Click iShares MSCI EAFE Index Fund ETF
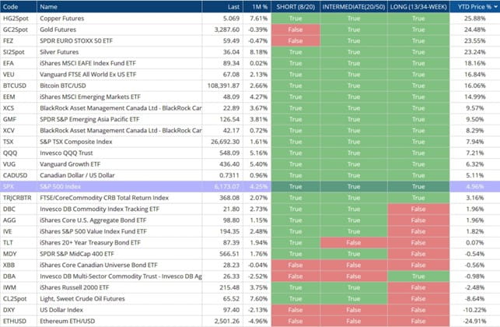500x327 pixels. pos(88,63)
